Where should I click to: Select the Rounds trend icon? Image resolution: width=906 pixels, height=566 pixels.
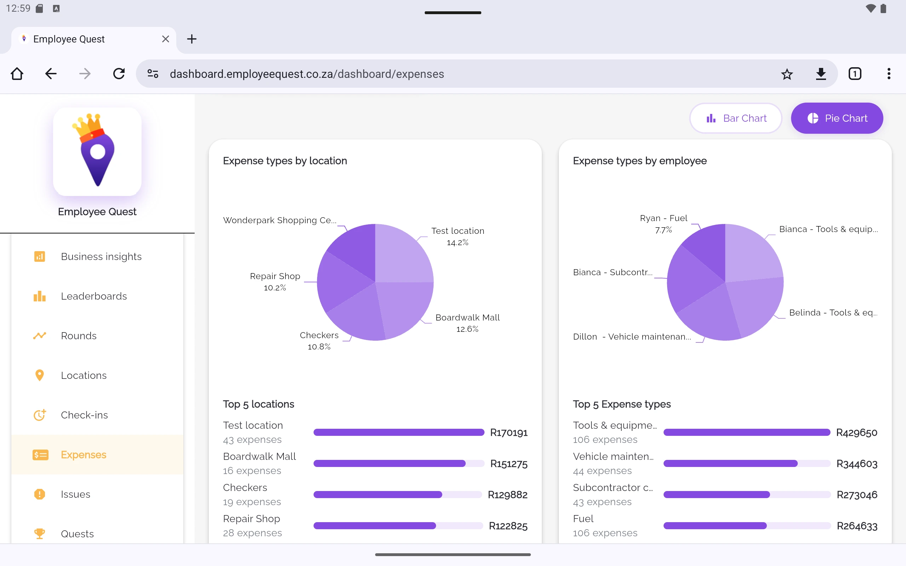tap(40, 336)
